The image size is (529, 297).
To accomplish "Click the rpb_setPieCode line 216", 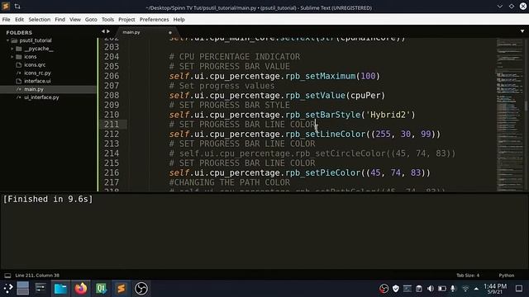I will pos(300,172).
